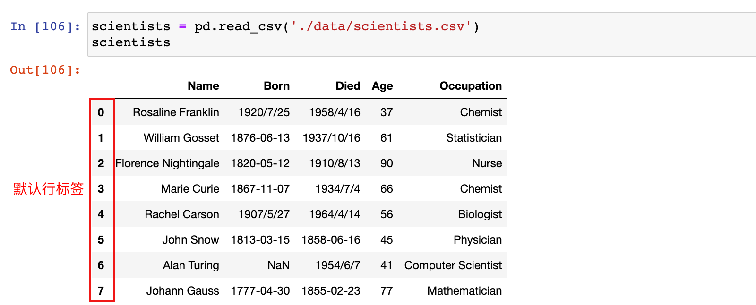756x305 pixels.
Task: Select the Out[106] output prompt
Action: point(45,70)
